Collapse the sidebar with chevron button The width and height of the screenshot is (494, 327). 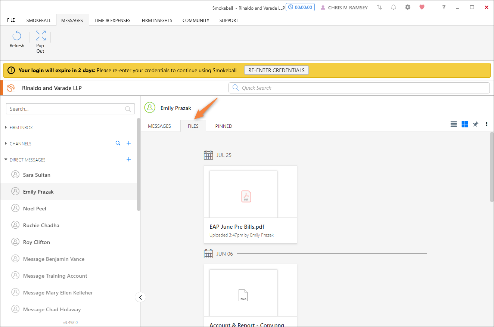point(140,297)
